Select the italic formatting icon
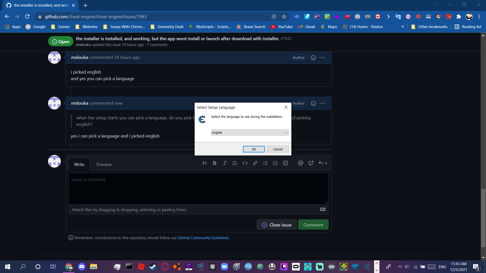 (x=225, y=163)
